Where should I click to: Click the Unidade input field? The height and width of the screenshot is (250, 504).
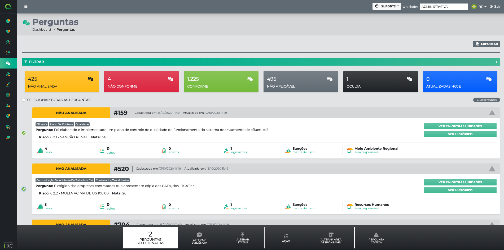click(444, 7)
